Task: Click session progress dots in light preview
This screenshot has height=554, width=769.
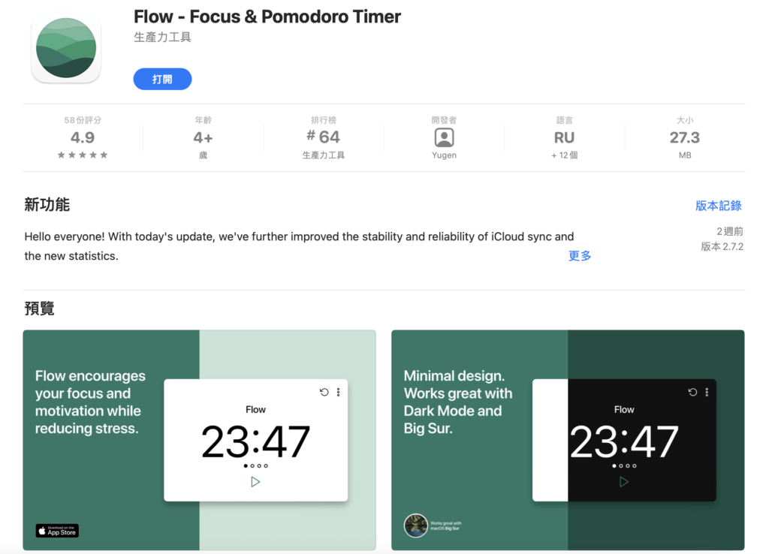Action: (x=255, y=465)
